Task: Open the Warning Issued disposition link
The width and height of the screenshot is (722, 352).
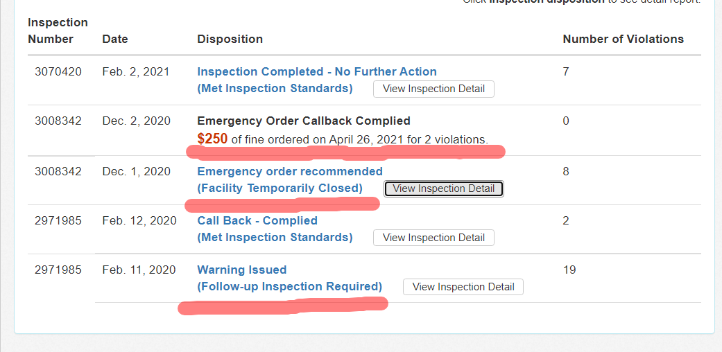Action: click(x=242, y=270)
